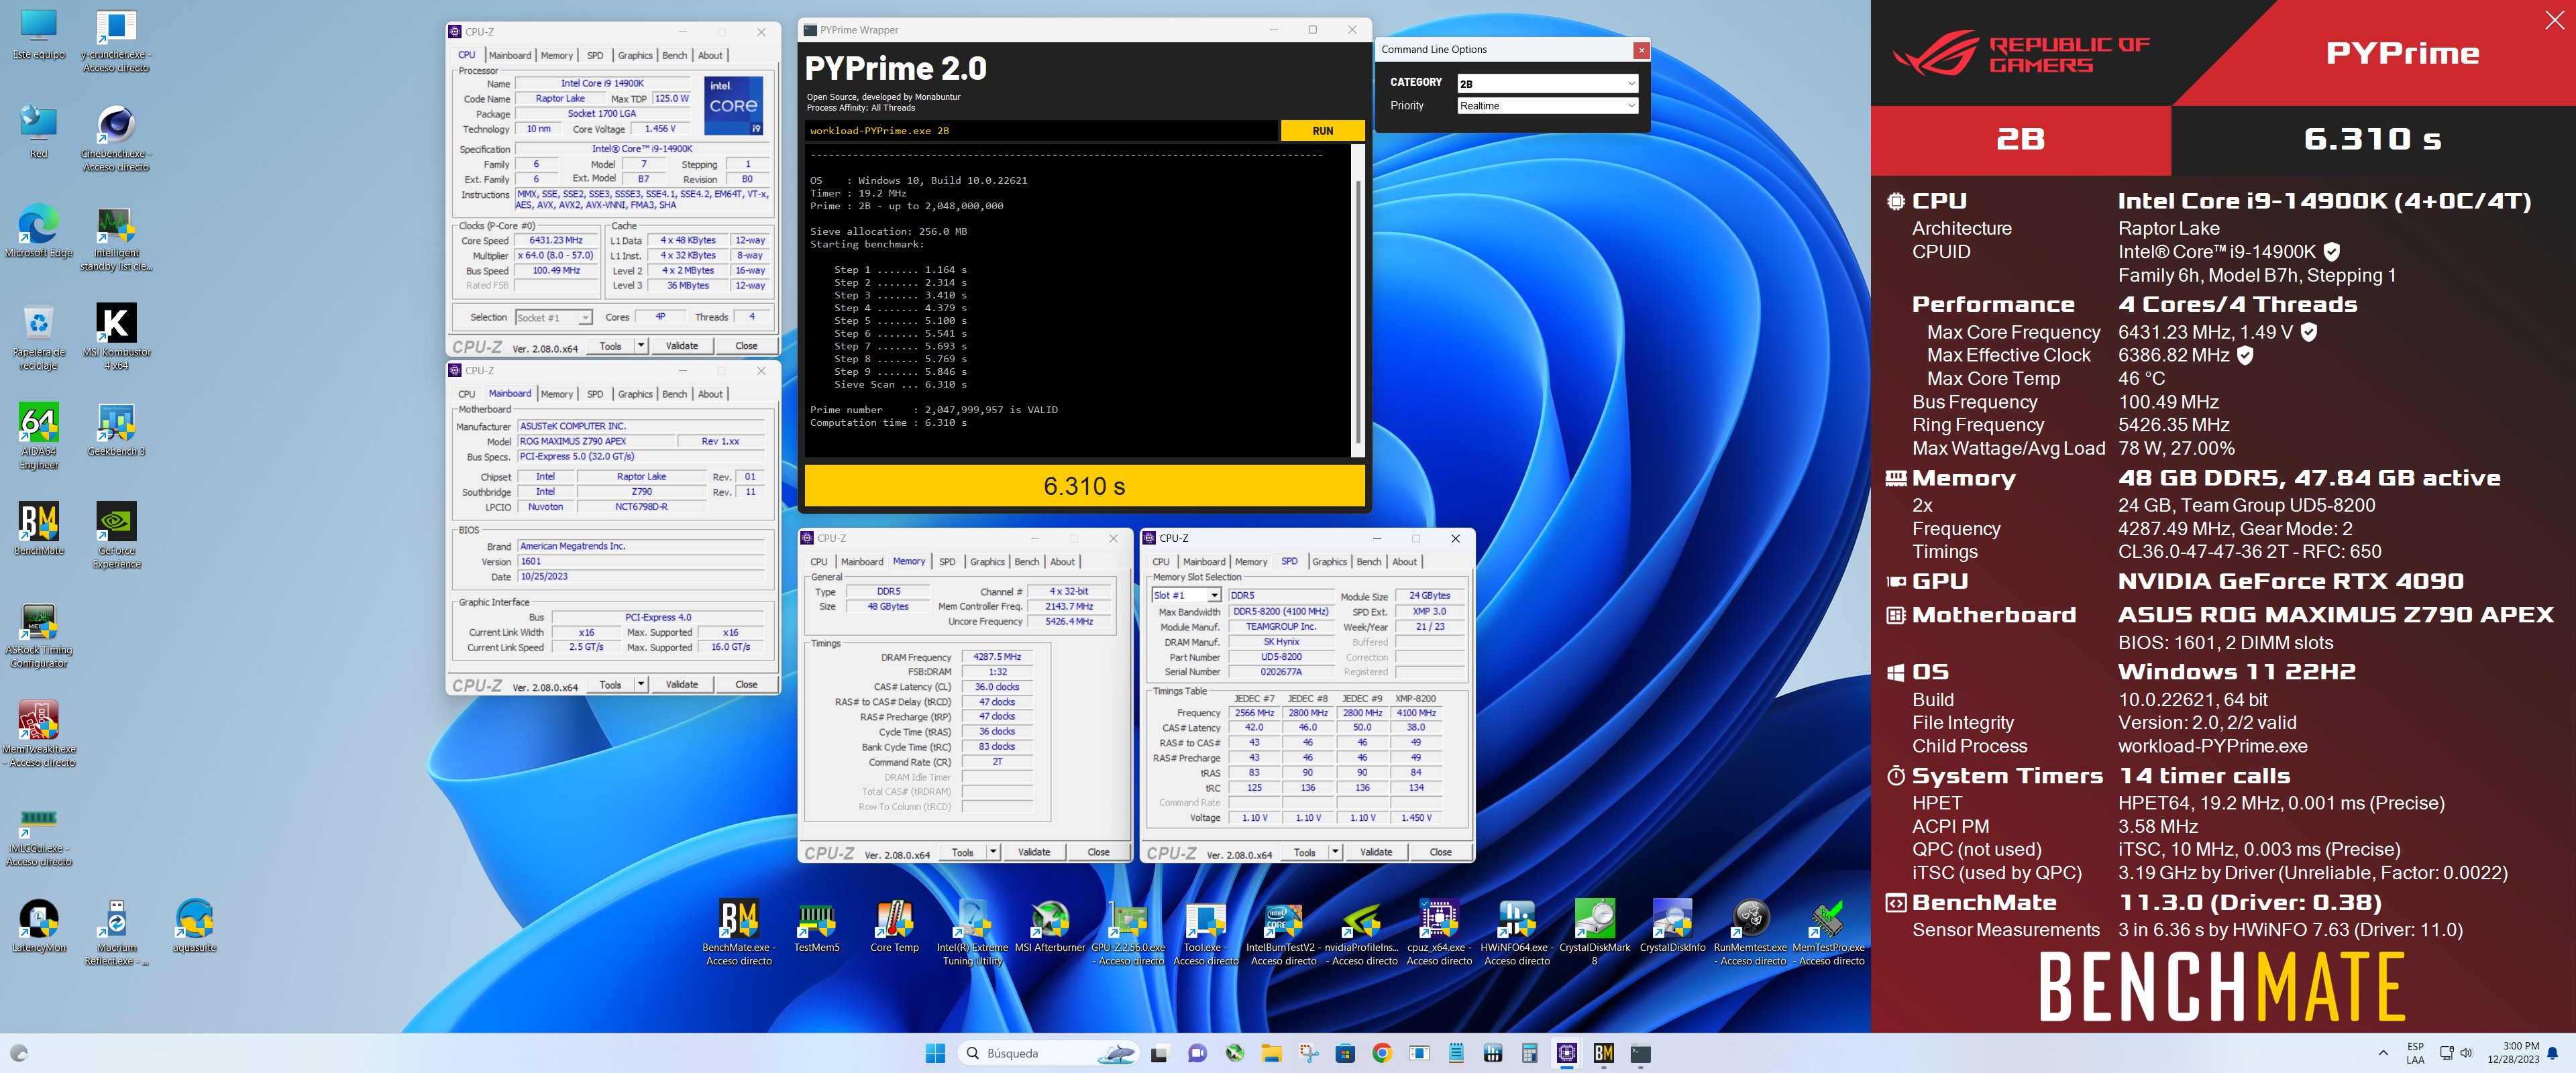
Task: Open About tab in CPU-Z Memory window
Action: (1062, 562)
